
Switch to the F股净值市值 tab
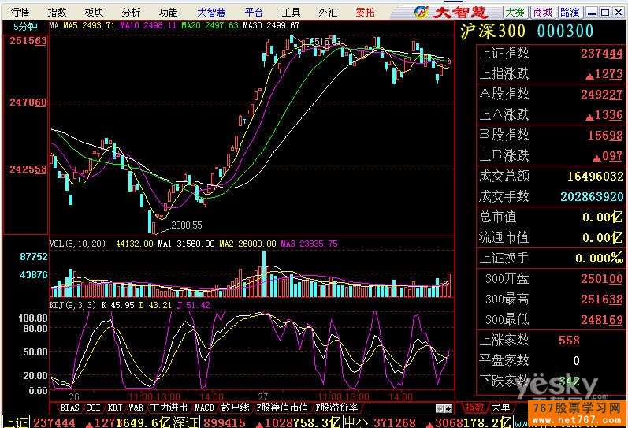[x=282, y=408]
